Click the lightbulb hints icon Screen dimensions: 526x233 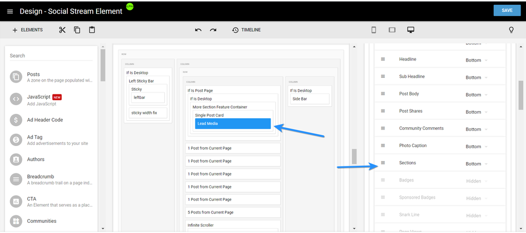point(511,30)
